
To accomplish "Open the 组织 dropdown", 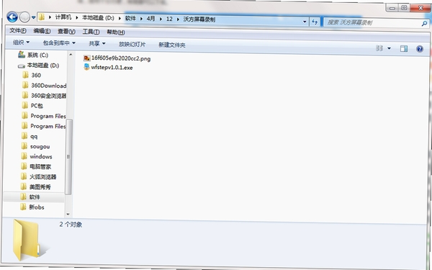I will (x=21, y=42).
